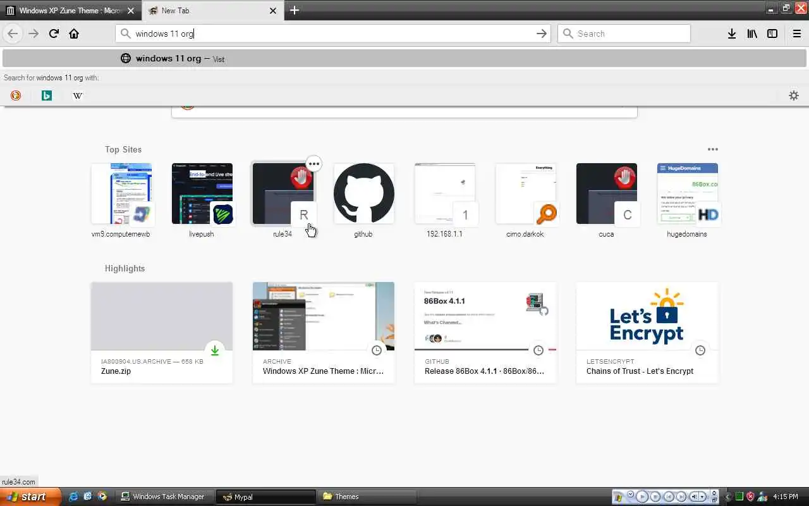Switch to Windows Task Manager taskbar button
This screenshot has height=506, width=809.
[166, 497]
